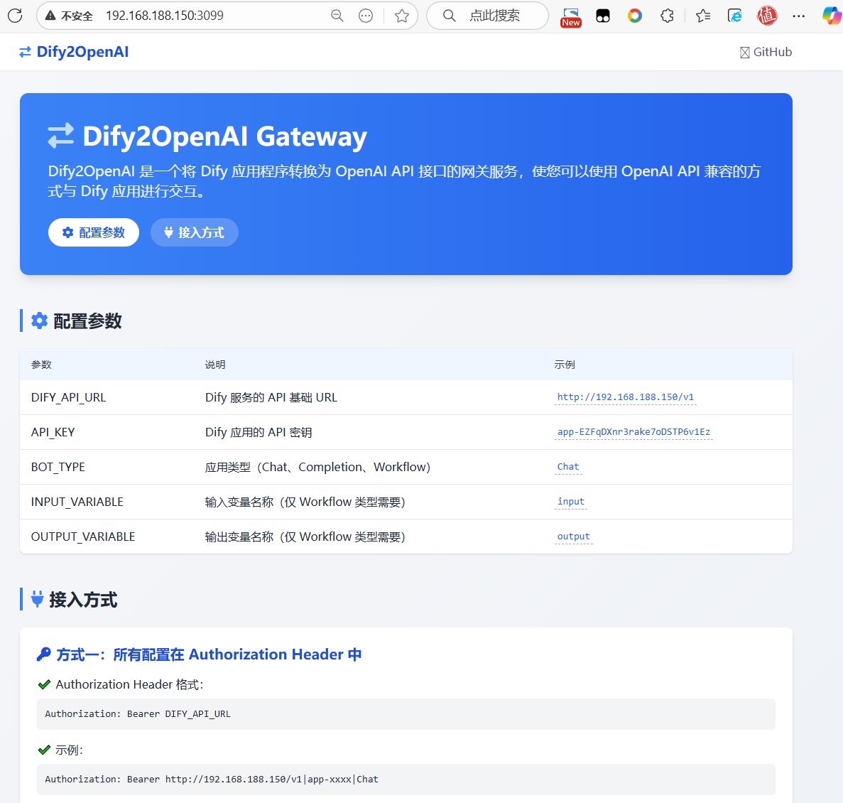The image size is (843, 803).
Task: Focus the 点此搜索 search box
Action: click(x=487, y=16)
